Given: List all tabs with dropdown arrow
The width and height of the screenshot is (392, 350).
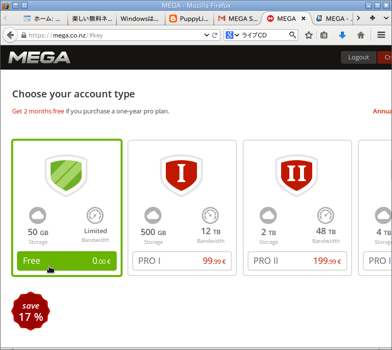Looking at the screenshot, I should [386, 18].
